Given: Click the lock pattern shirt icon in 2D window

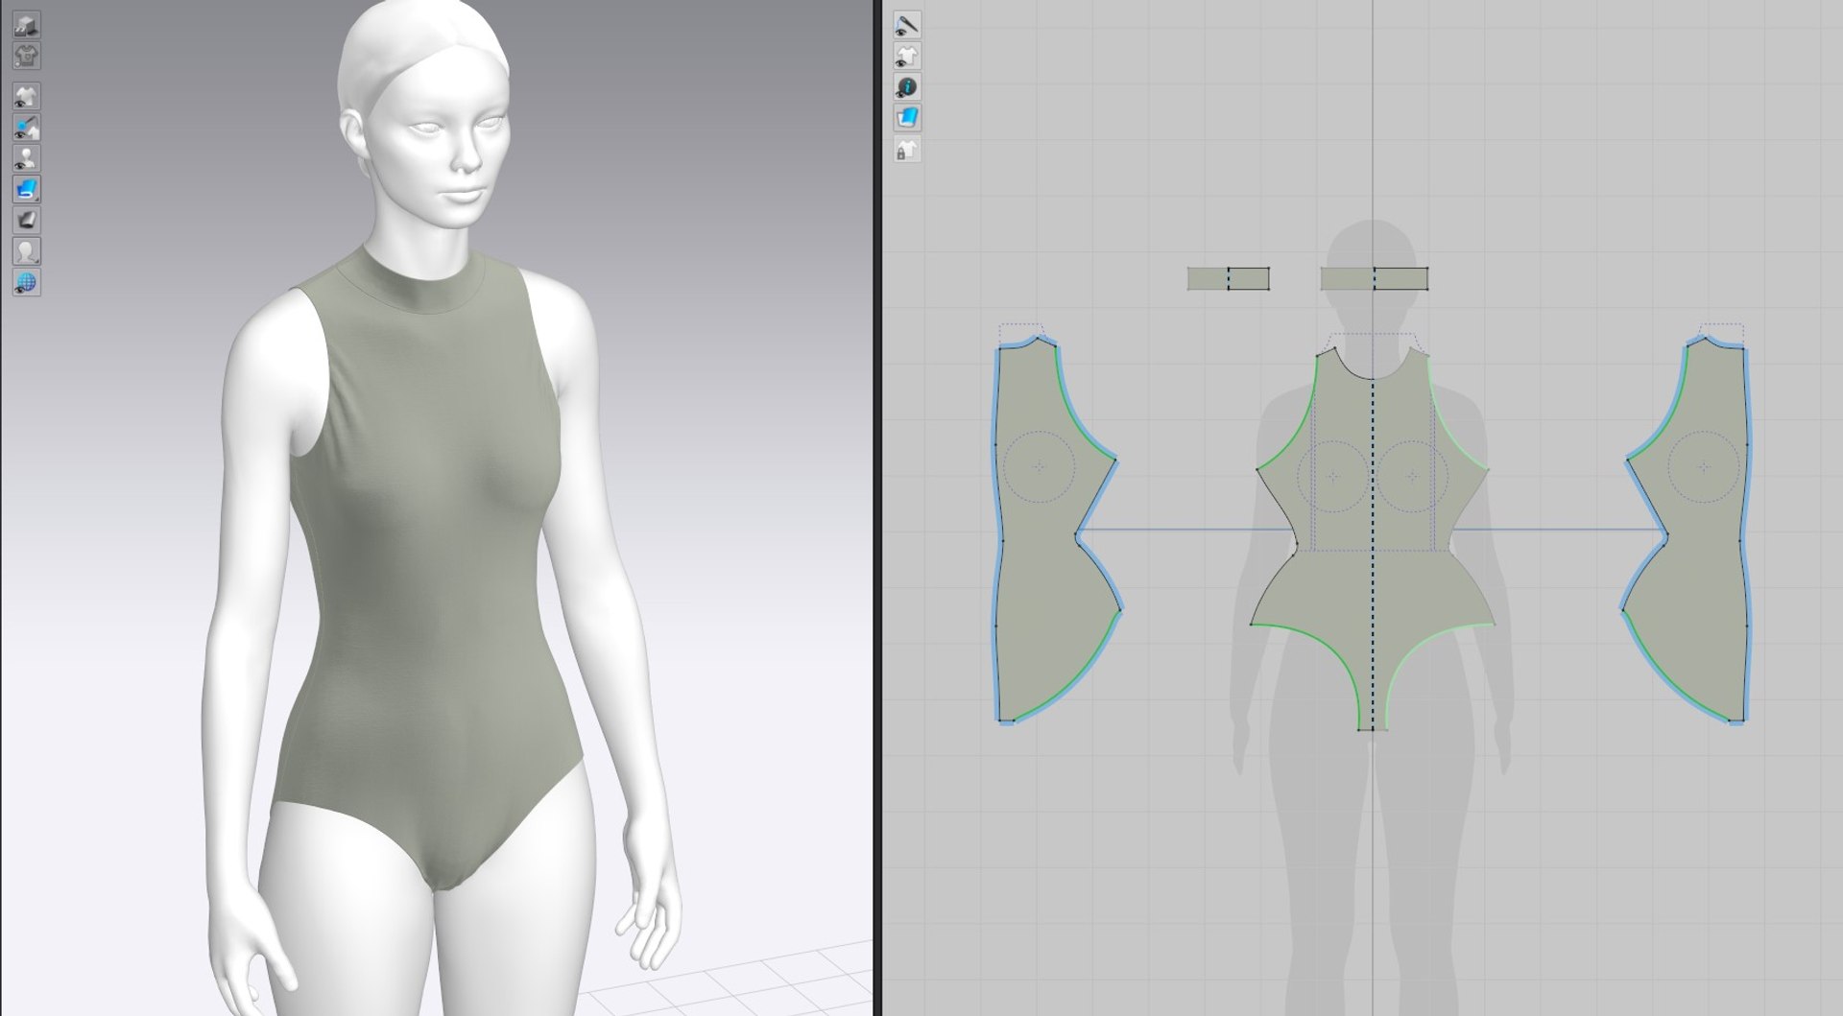Looking at the screenshot, I should 907,150.
